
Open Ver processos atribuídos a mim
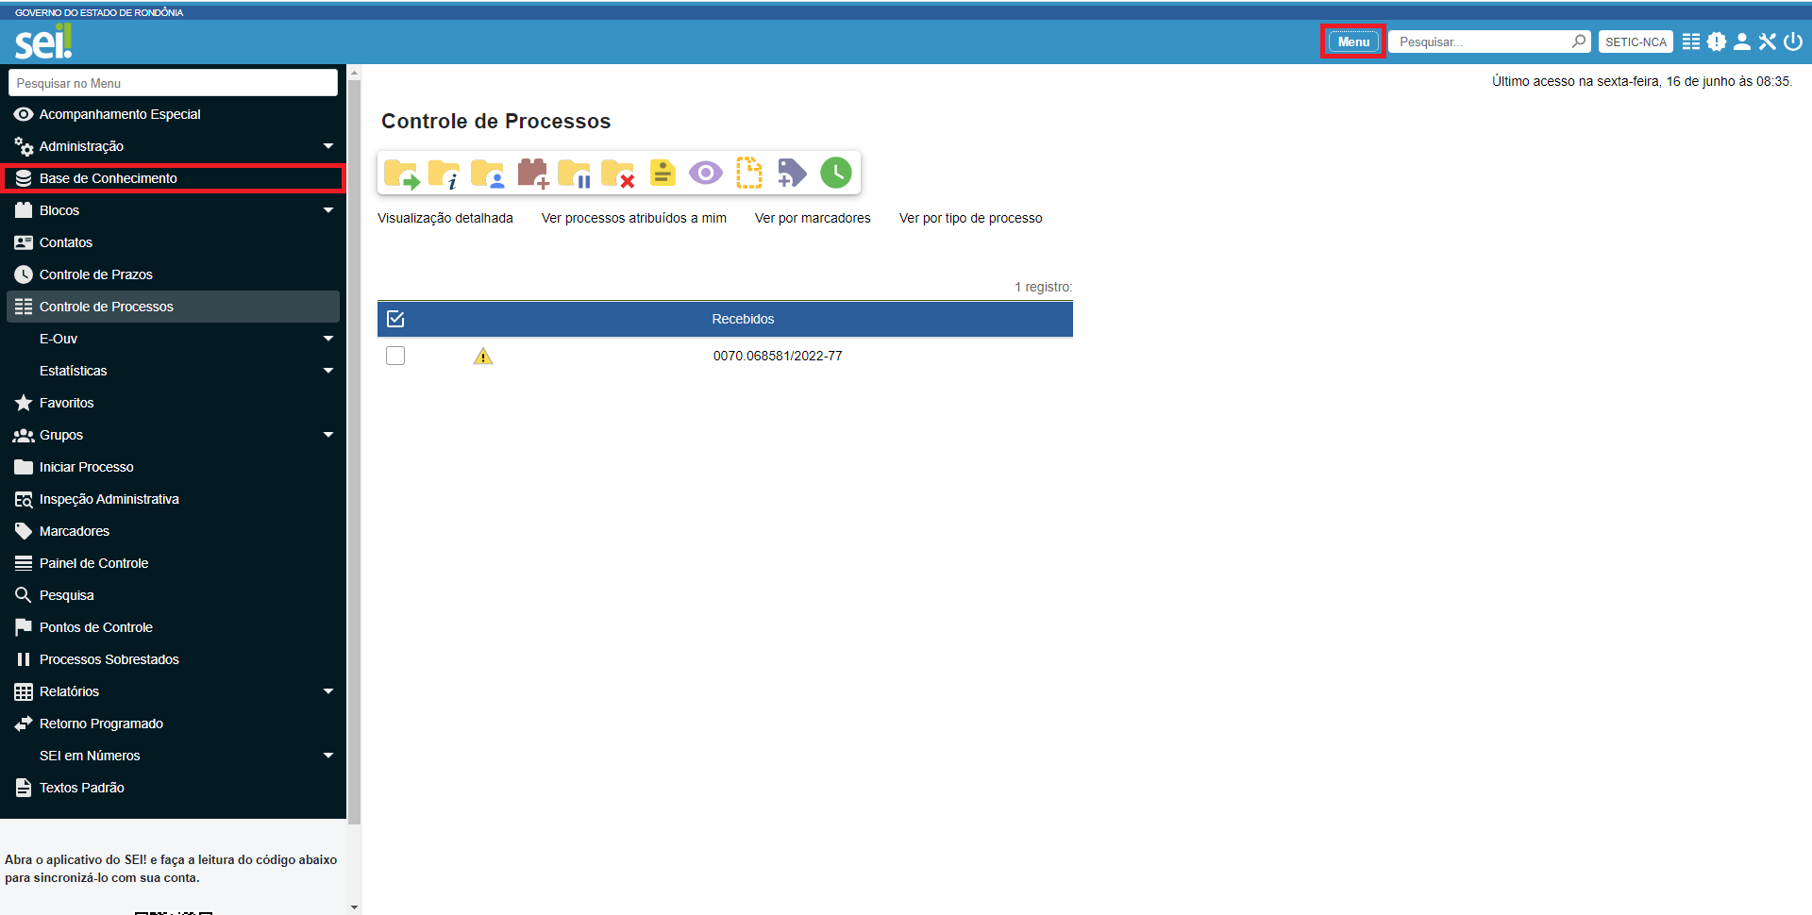633,217
